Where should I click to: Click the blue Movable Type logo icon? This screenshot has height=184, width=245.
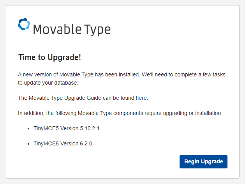pyautogui.click(x=24, y=25)
